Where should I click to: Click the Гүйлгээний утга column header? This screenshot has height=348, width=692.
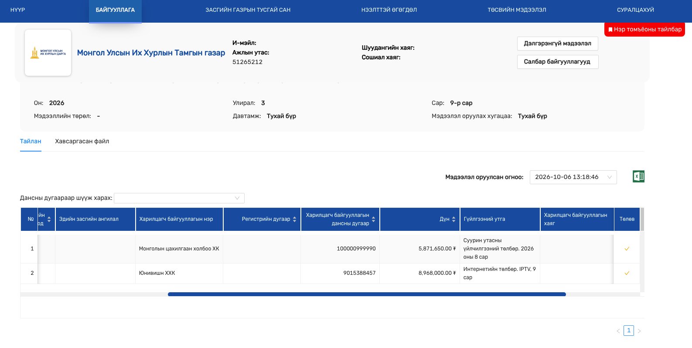click(x=500, y=219)
